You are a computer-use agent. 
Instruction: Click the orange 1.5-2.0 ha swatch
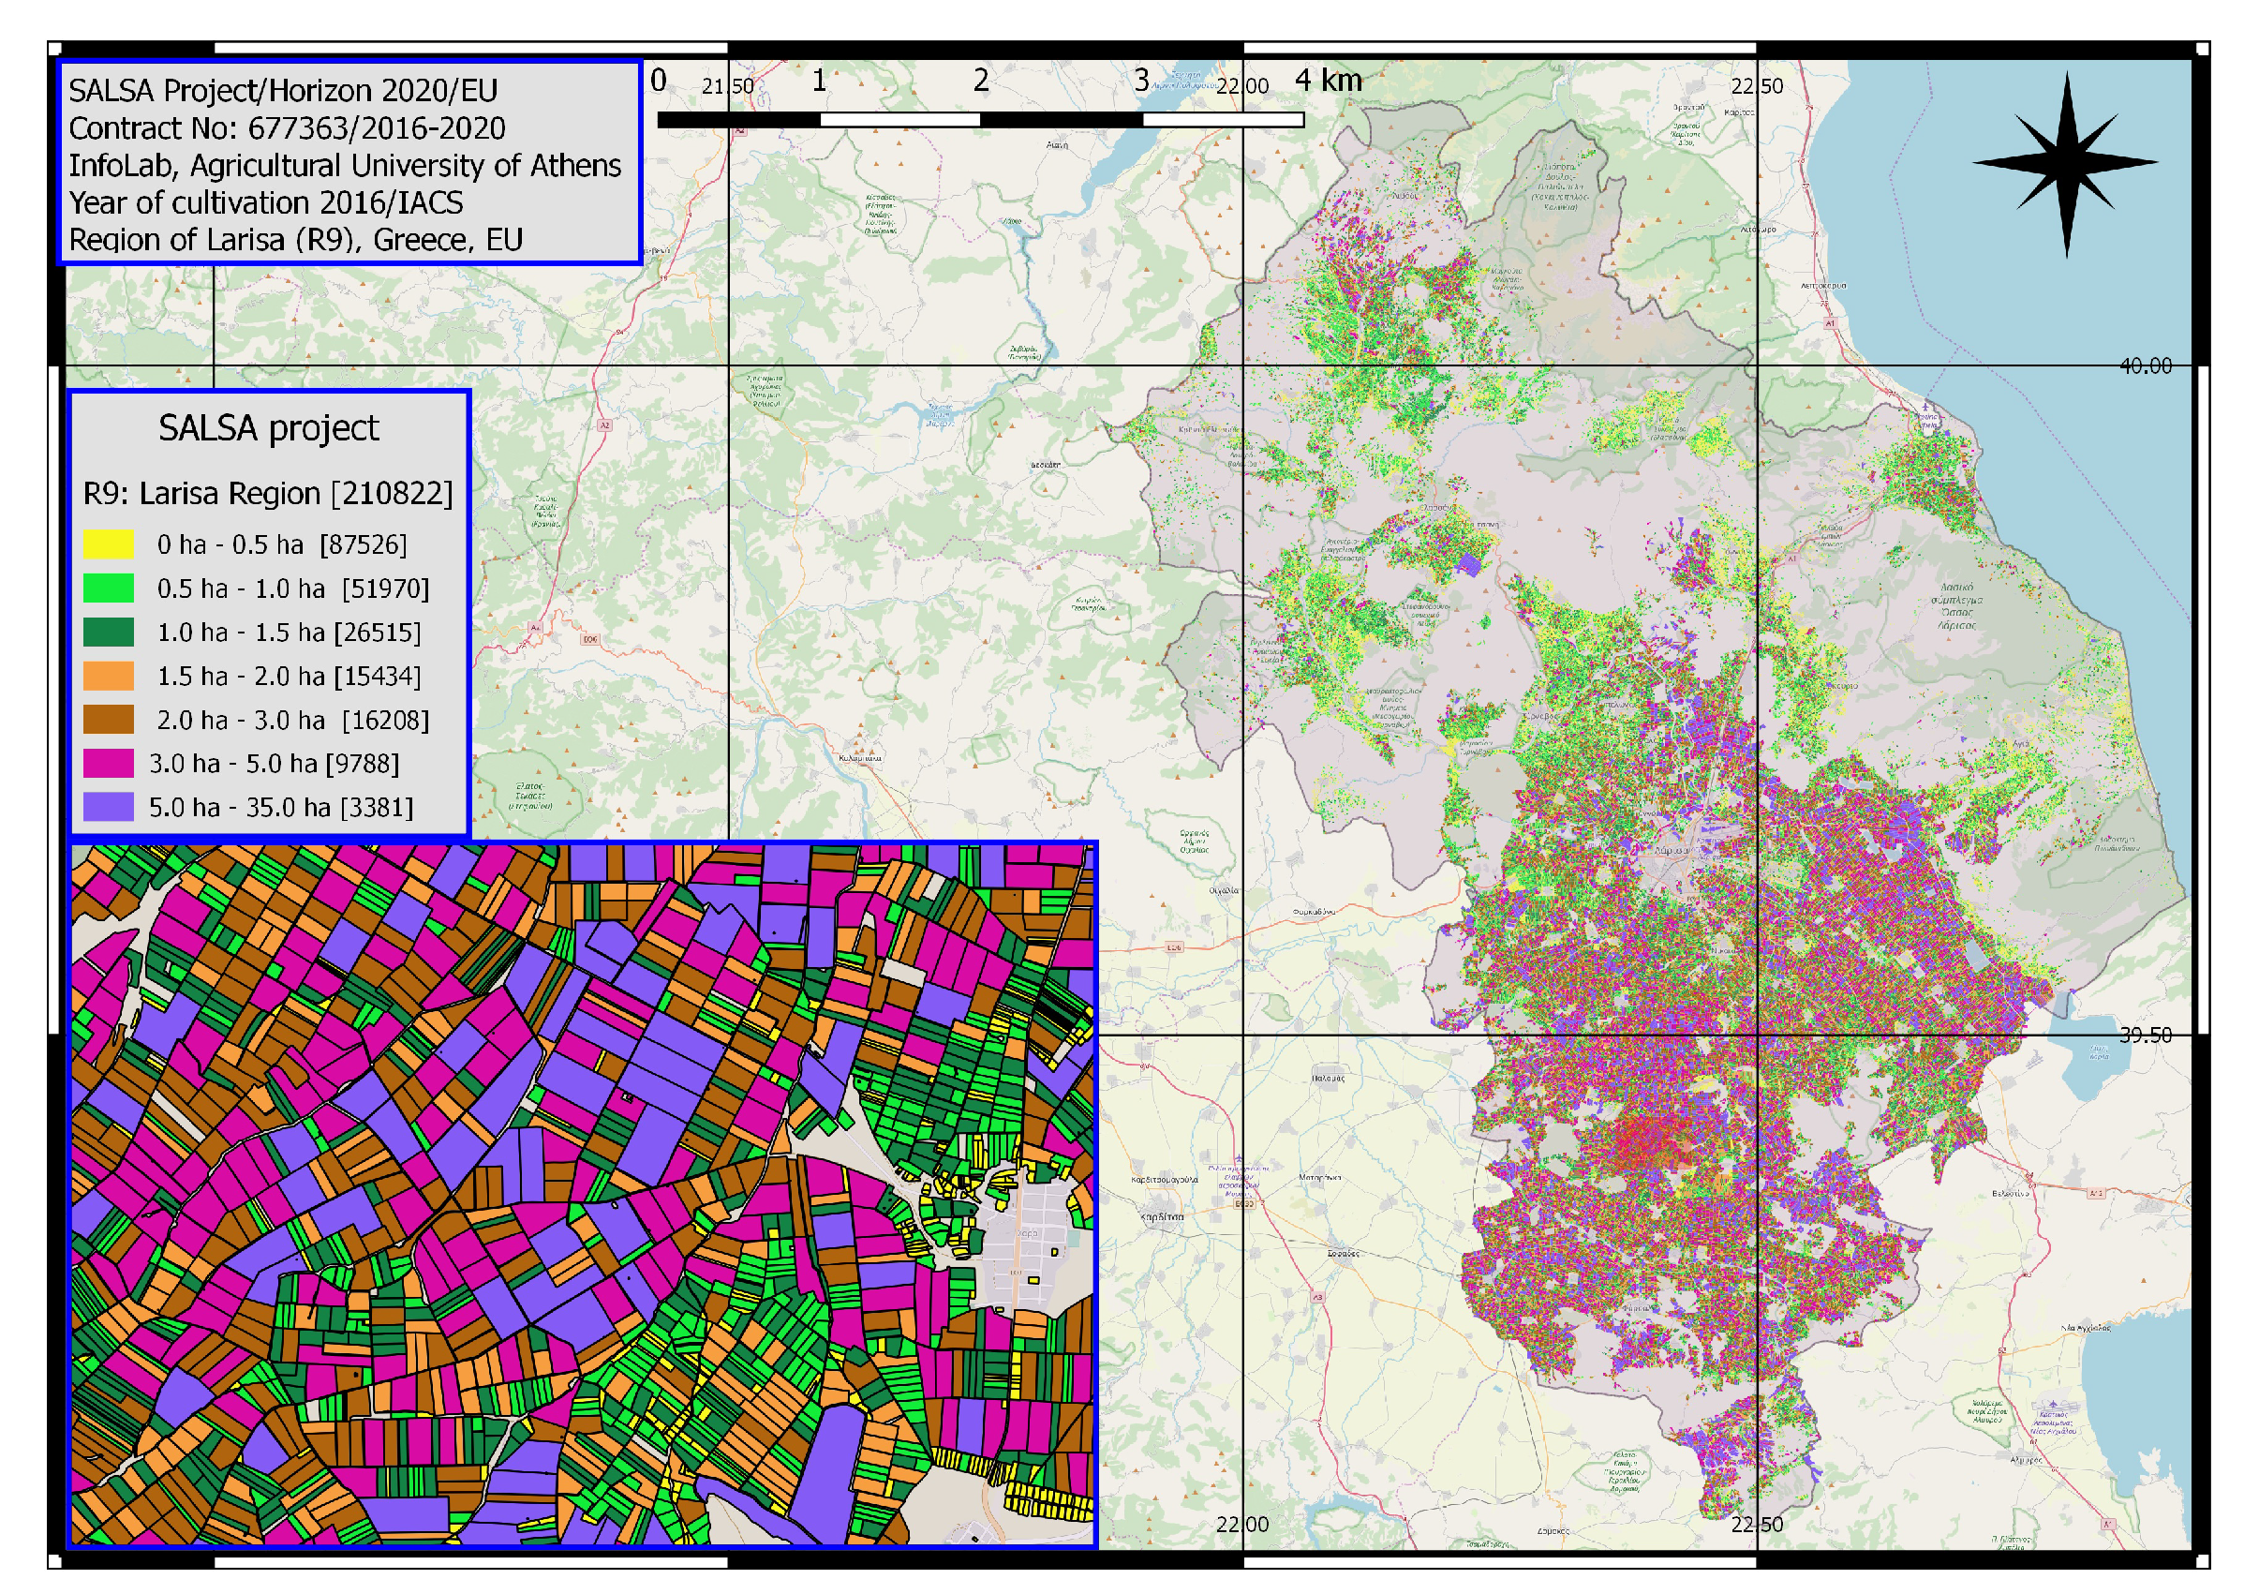(x=108, y=677)
